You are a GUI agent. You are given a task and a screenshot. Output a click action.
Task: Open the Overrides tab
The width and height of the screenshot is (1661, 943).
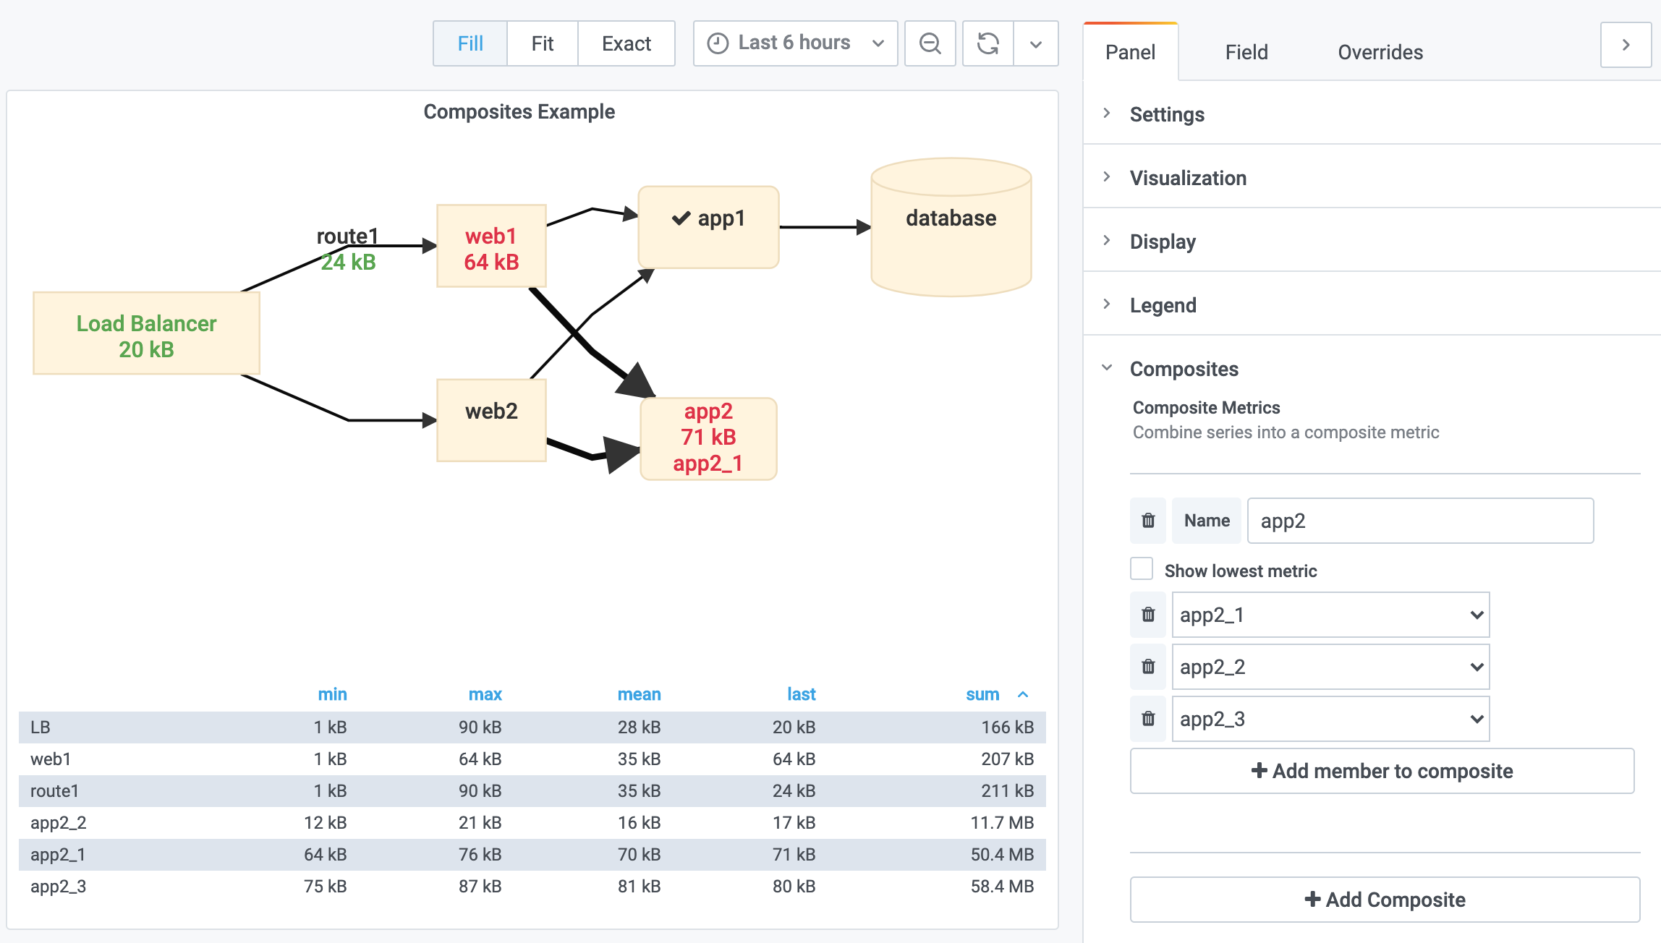(1380, 52)
